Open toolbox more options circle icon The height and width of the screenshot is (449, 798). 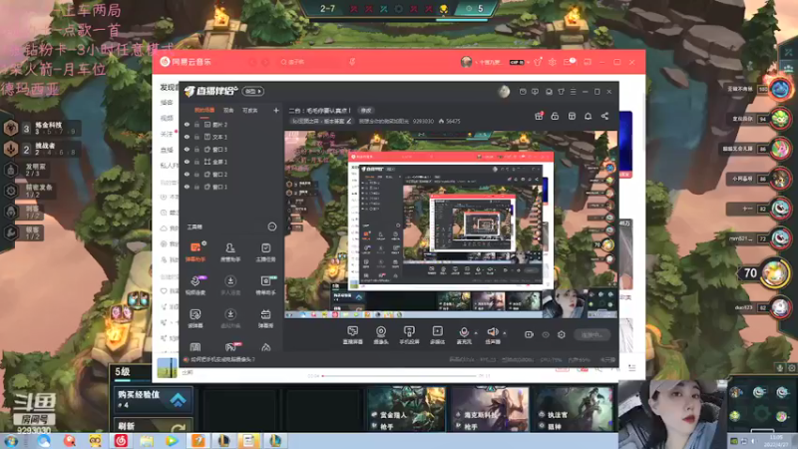click(272, 226)
